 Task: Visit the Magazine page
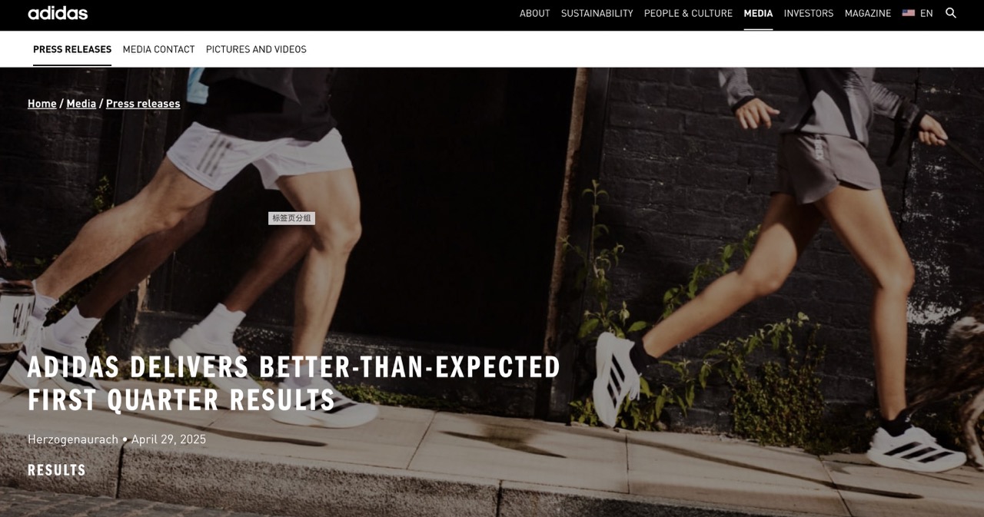point(868,13)
